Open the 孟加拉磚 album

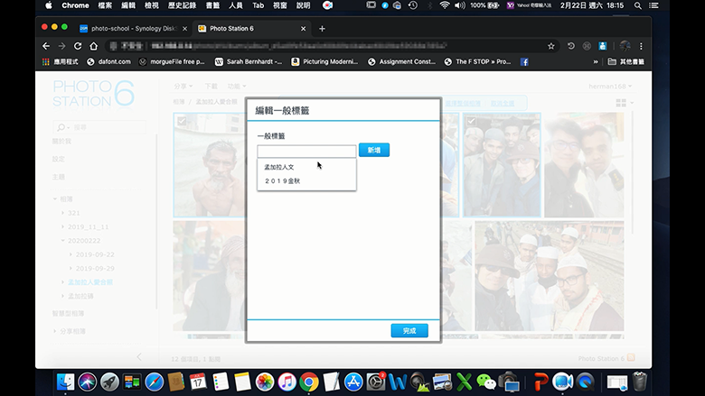80,296
